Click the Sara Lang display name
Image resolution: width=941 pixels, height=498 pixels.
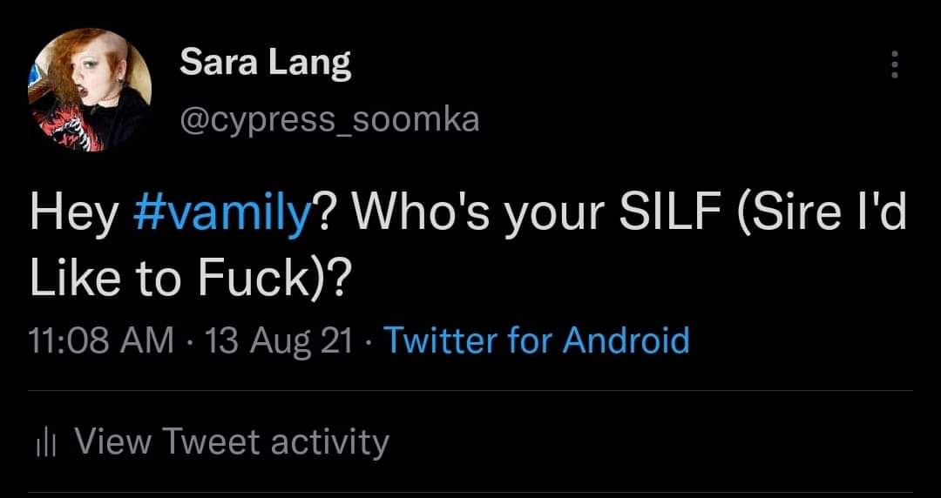click(x=265, y=64)
